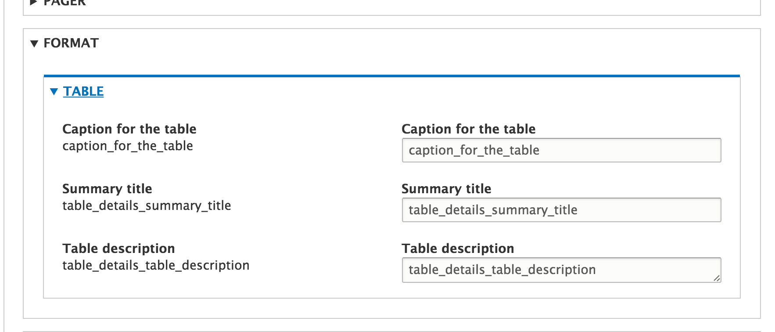Focus the Summary title text field

561,210
